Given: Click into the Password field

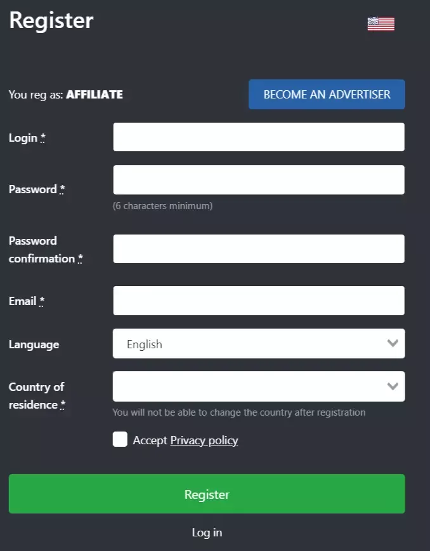Looking at the screenshot, I should click(258, 180).
